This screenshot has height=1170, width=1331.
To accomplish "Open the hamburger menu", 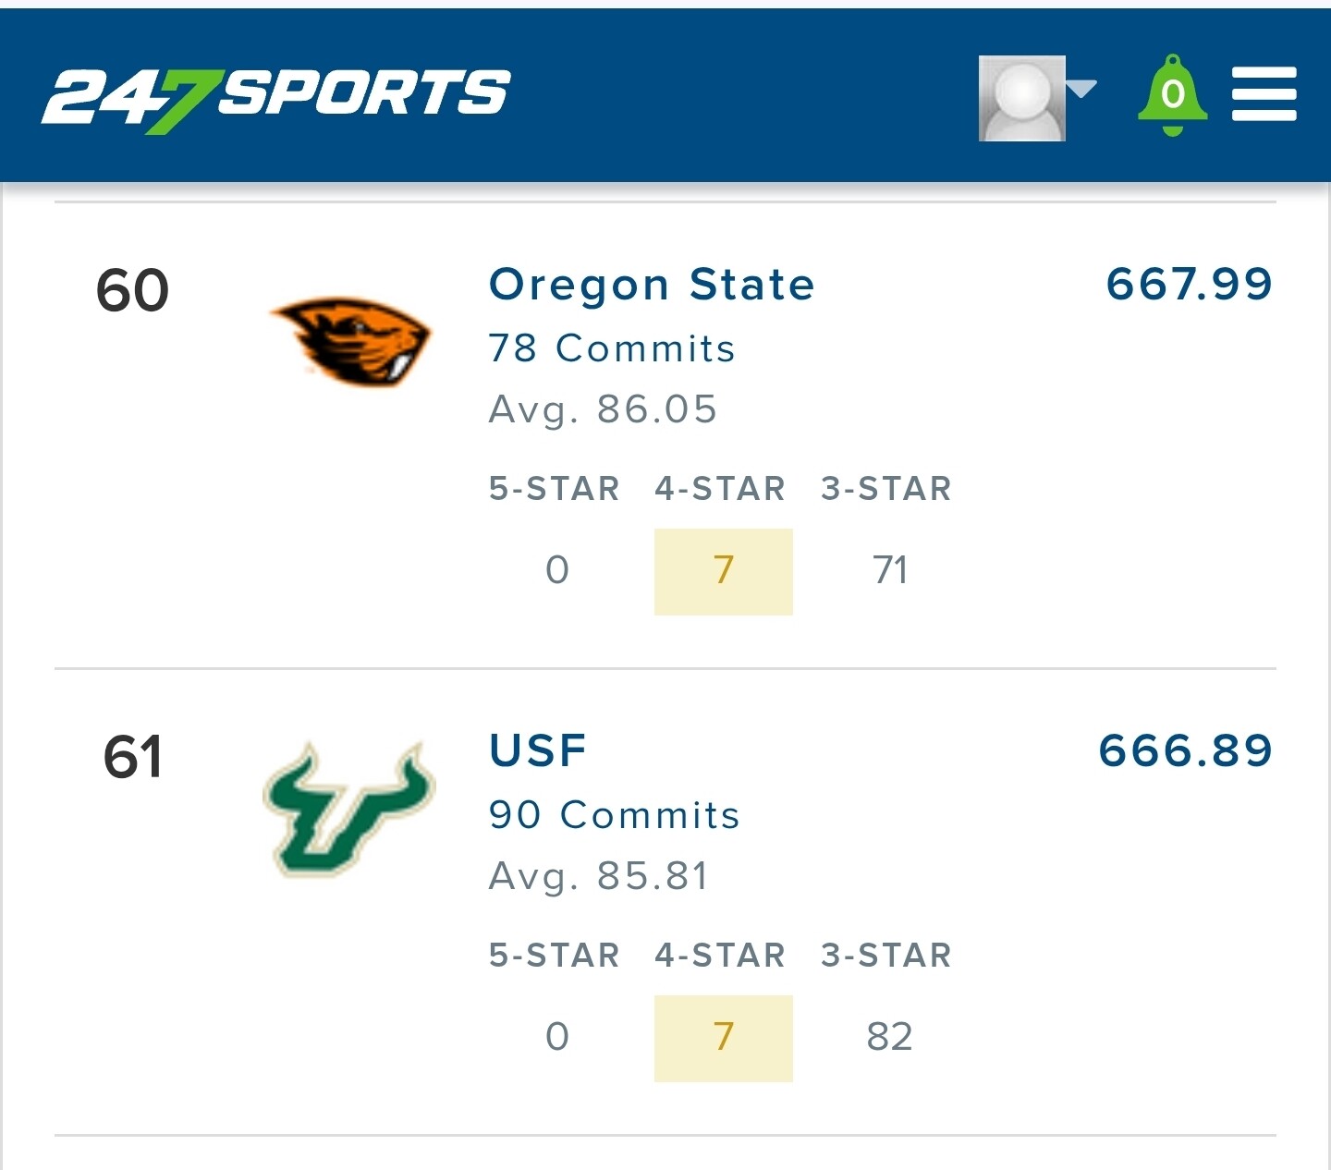I will tap(1264, 93).
